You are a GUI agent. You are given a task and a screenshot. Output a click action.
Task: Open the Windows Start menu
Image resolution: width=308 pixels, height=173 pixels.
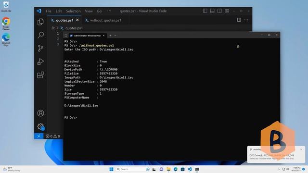click(x=111, y=169)
